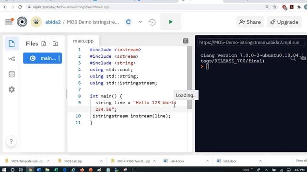The image size is (307, 172).
Task: Place cursor at the console prompt
Action: (207, 66)
